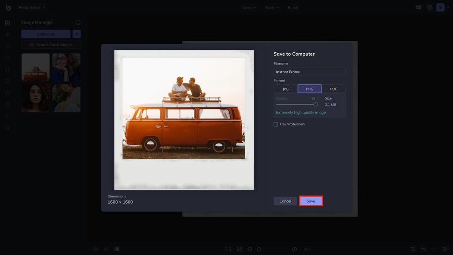Screen dimensions: 453x255
Task: Click the Filename input field
Action: coord(310,72)
